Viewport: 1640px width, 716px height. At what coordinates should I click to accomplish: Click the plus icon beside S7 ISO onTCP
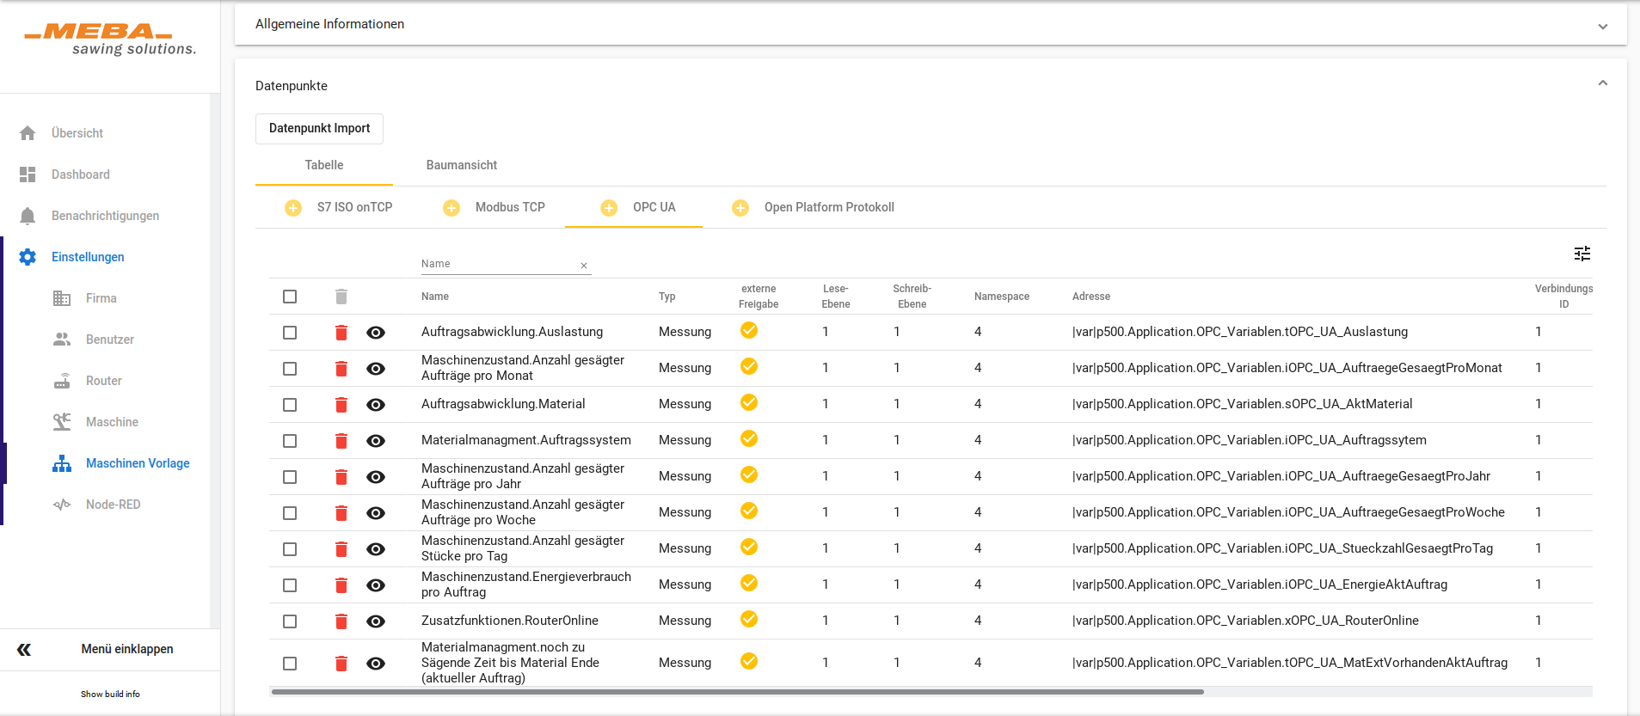293,208
